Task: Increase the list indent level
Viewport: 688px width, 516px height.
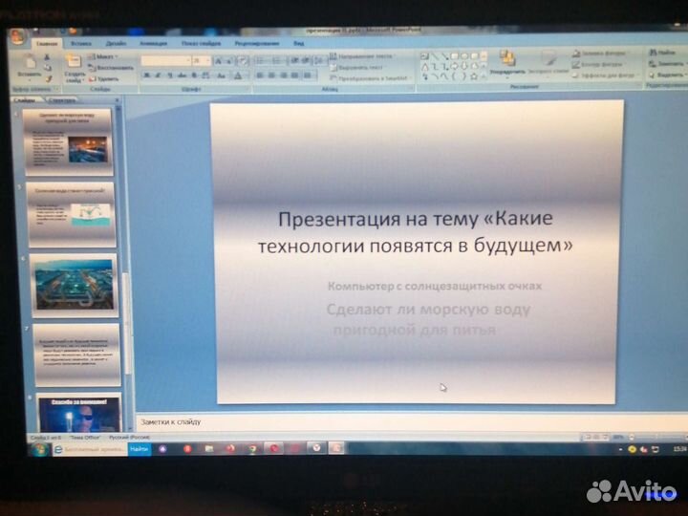Action: 306,60
